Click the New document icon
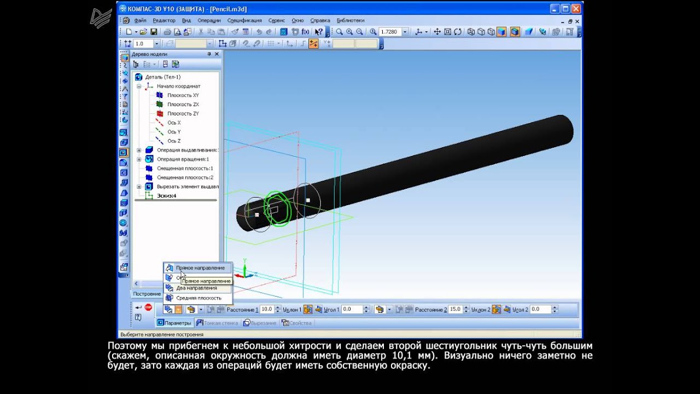The height and width of the screenshot is (394, 700). point(129,32)
